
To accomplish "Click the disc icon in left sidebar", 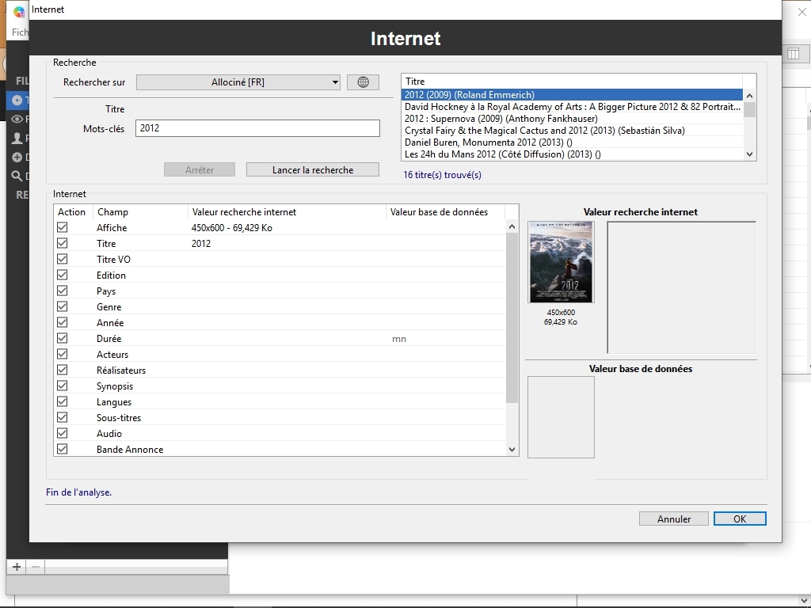I will [x=17, y=101].
